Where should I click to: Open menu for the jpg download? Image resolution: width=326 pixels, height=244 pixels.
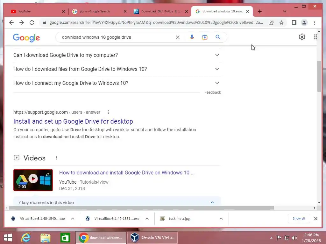point(221,219)
